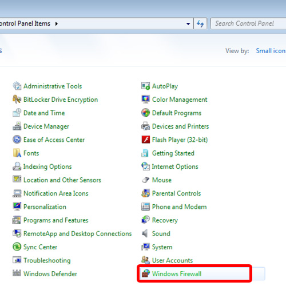Open the Internet Options icon
Image resolution: width=286 pixels, height=286 pixels.
(145, 166)
